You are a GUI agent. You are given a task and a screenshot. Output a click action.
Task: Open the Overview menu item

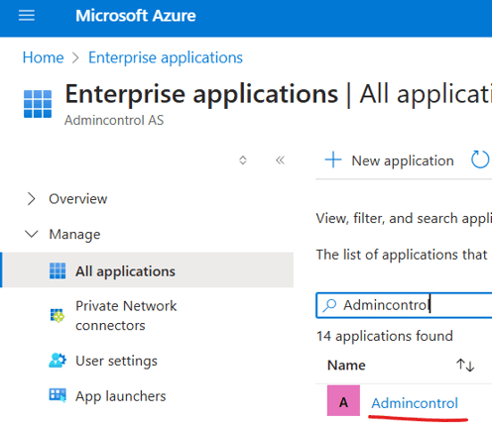[x=78, y=199]
